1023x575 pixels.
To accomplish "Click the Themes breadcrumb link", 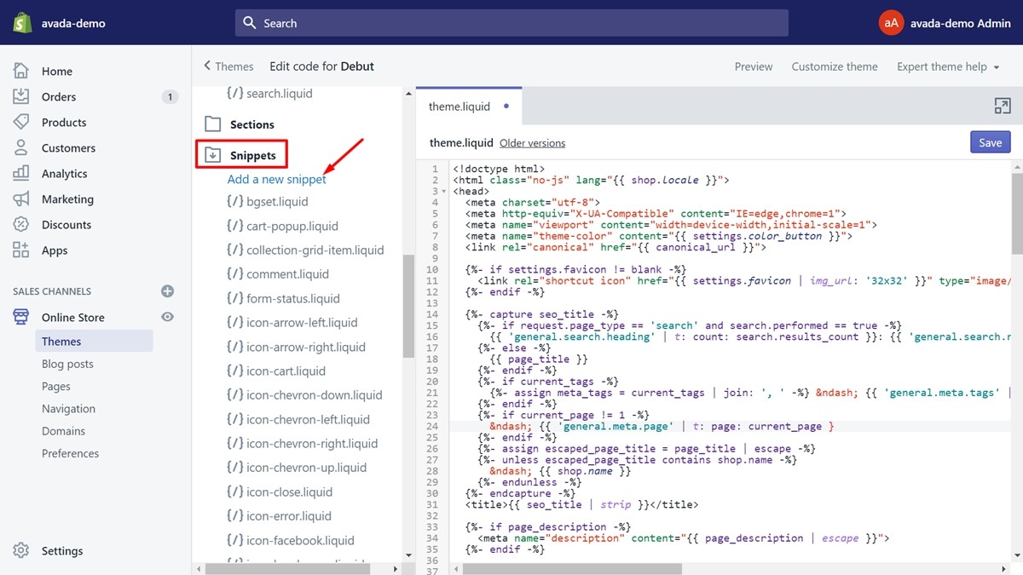I will pyautogui.click(x=234, y=66).
